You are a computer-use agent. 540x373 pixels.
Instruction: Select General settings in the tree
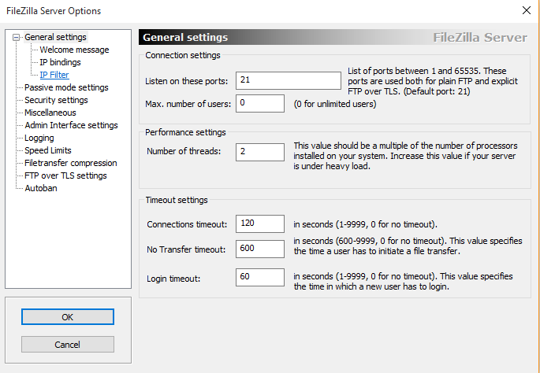point(55,37)
